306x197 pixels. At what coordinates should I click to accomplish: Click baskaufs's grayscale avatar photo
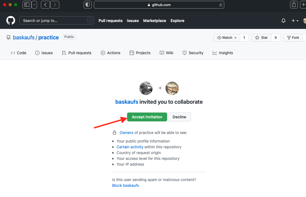click(146, 88)
